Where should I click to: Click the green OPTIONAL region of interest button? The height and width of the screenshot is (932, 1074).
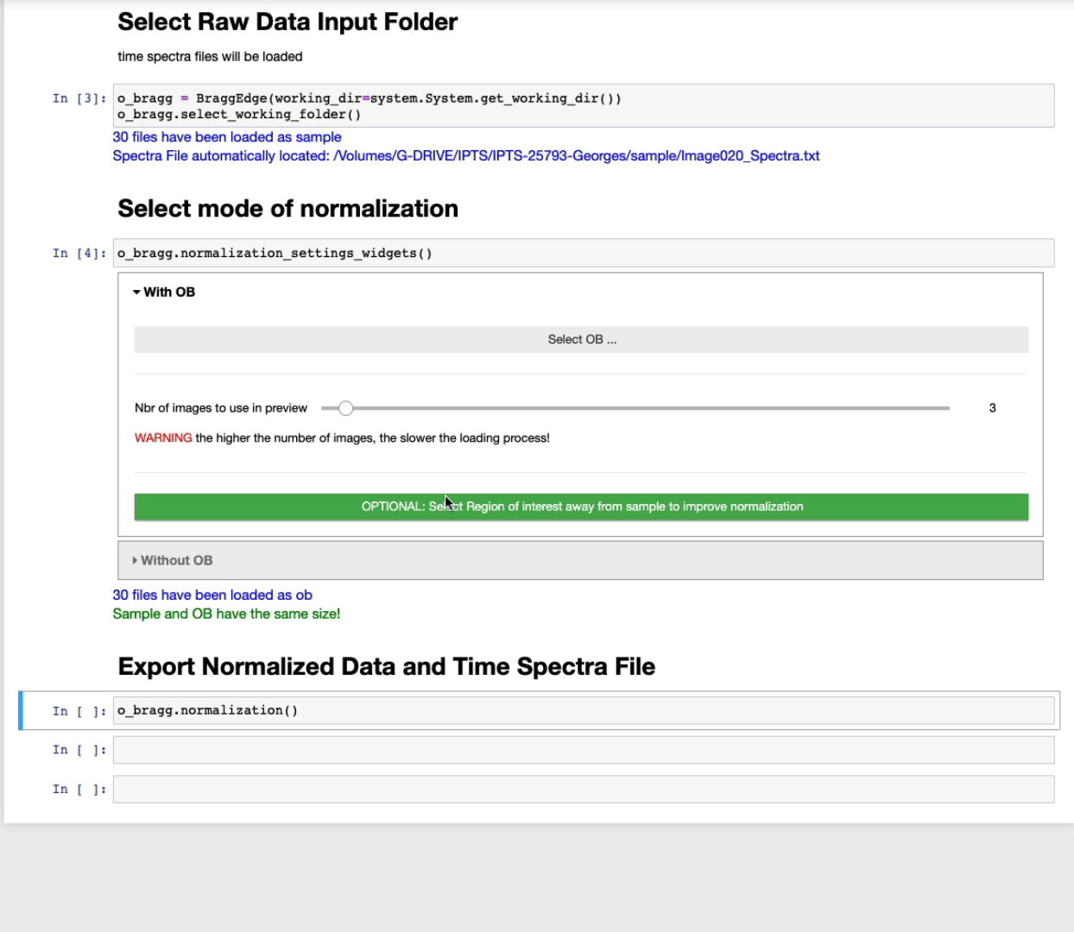click(581, 507)
